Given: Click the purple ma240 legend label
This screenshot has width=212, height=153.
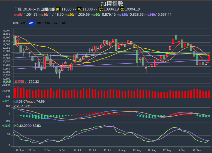Looking at the screenshot, I should [x=150, y=14].
